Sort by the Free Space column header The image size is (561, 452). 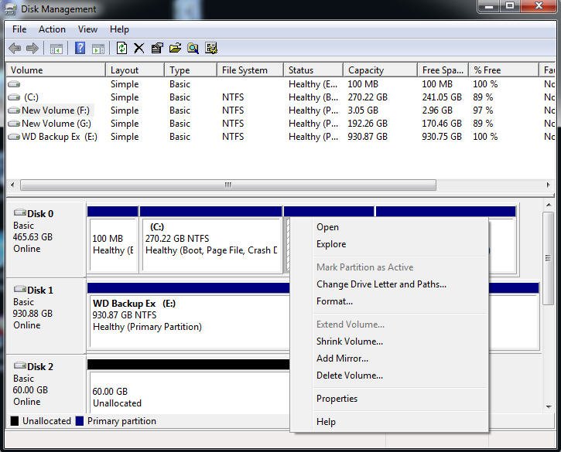443,70
